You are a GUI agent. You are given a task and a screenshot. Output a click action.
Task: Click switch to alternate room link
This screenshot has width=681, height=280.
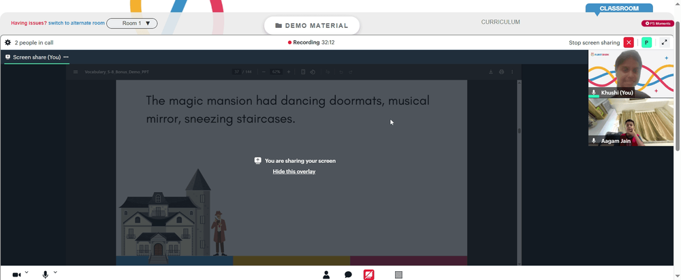tap(76, 23)
